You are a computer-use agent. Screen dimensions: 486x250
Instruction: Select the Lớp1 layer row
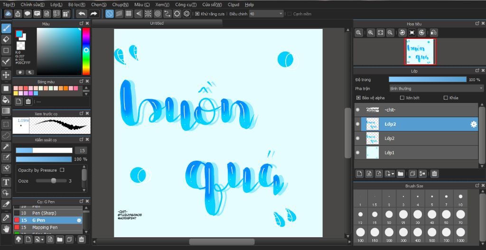(x=416, y=153)
